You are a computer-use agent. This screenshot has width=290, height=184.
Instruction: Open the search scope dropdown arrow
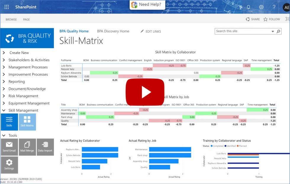(273, 31)
